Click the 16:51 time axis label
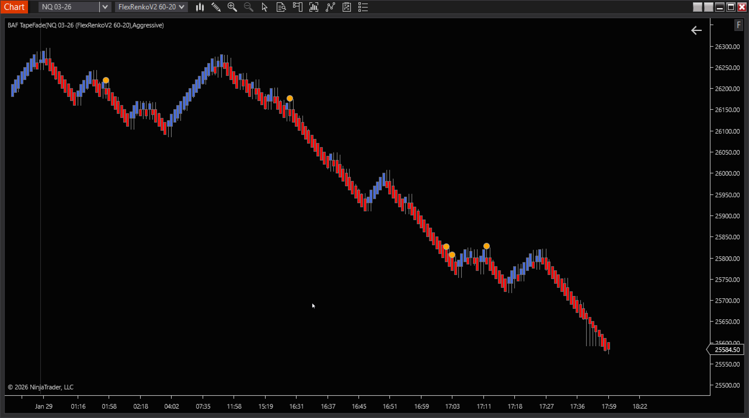749x418 pixels. point(390,406)
